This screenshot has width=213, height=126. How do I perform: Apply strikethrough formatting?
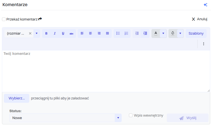coord(71,34)
